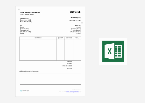The image size is (145, 103).
Task: Click the 'DATE: MAY 15, 2019' text
Action: (x=75, y=20)
